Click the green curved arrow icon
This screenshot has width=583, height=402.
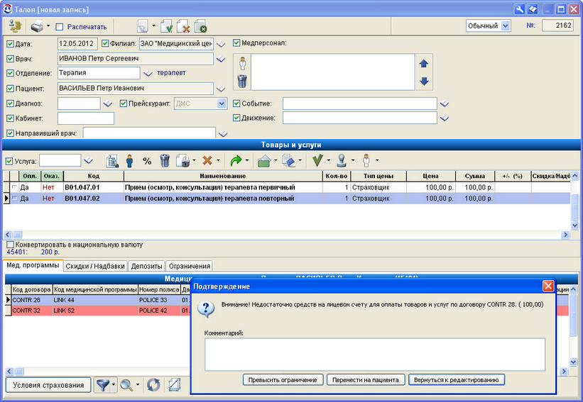pyautogui.click(x=236, y=161)
